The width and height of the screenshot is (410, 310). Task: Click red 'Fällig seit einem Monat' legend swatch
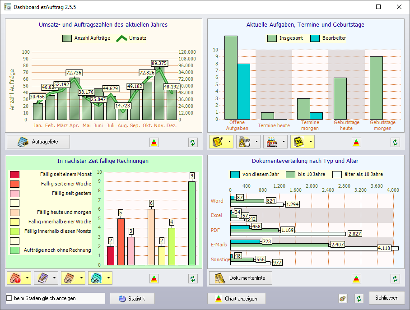15,174
